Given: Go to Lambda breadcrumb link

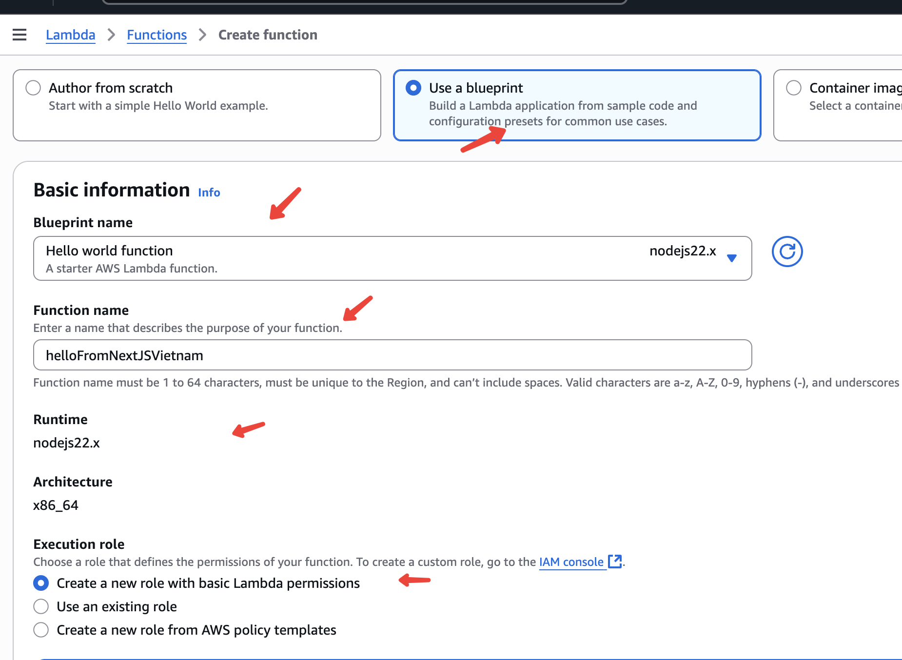Looking at the screenshot, I should pos(71,35).
